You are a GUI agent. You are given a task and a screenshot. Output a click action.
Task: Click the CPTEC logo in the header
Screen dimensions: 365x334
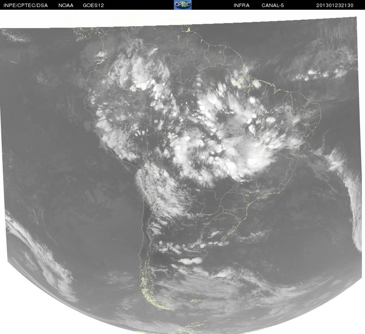coord(182,5)
